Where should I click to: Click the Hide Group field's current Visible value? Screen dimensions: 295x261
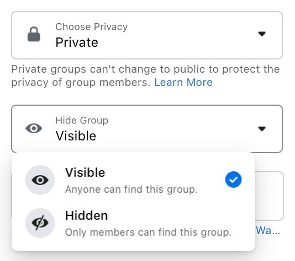click(76, 136)
